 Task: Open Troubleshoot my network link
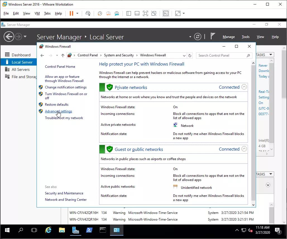64,118
